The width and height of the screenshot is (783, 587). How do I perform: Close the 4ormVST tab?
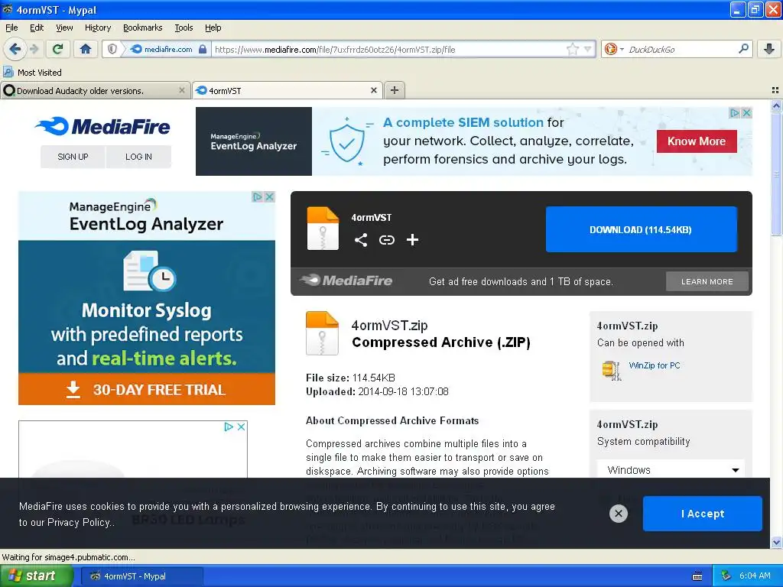click(373, 90)
